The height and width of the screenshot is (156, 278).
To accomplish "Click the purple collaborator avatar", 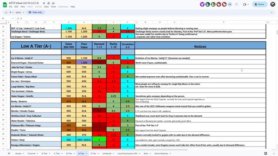I will tap(202, 4).
